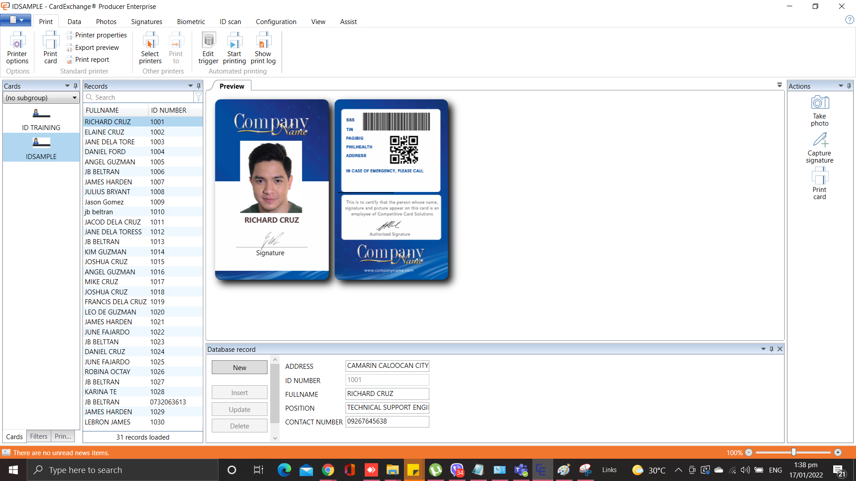This screenshot has height=481, width=856.
Task: Toggle pin on Cards panel
Action: [75, 86]
